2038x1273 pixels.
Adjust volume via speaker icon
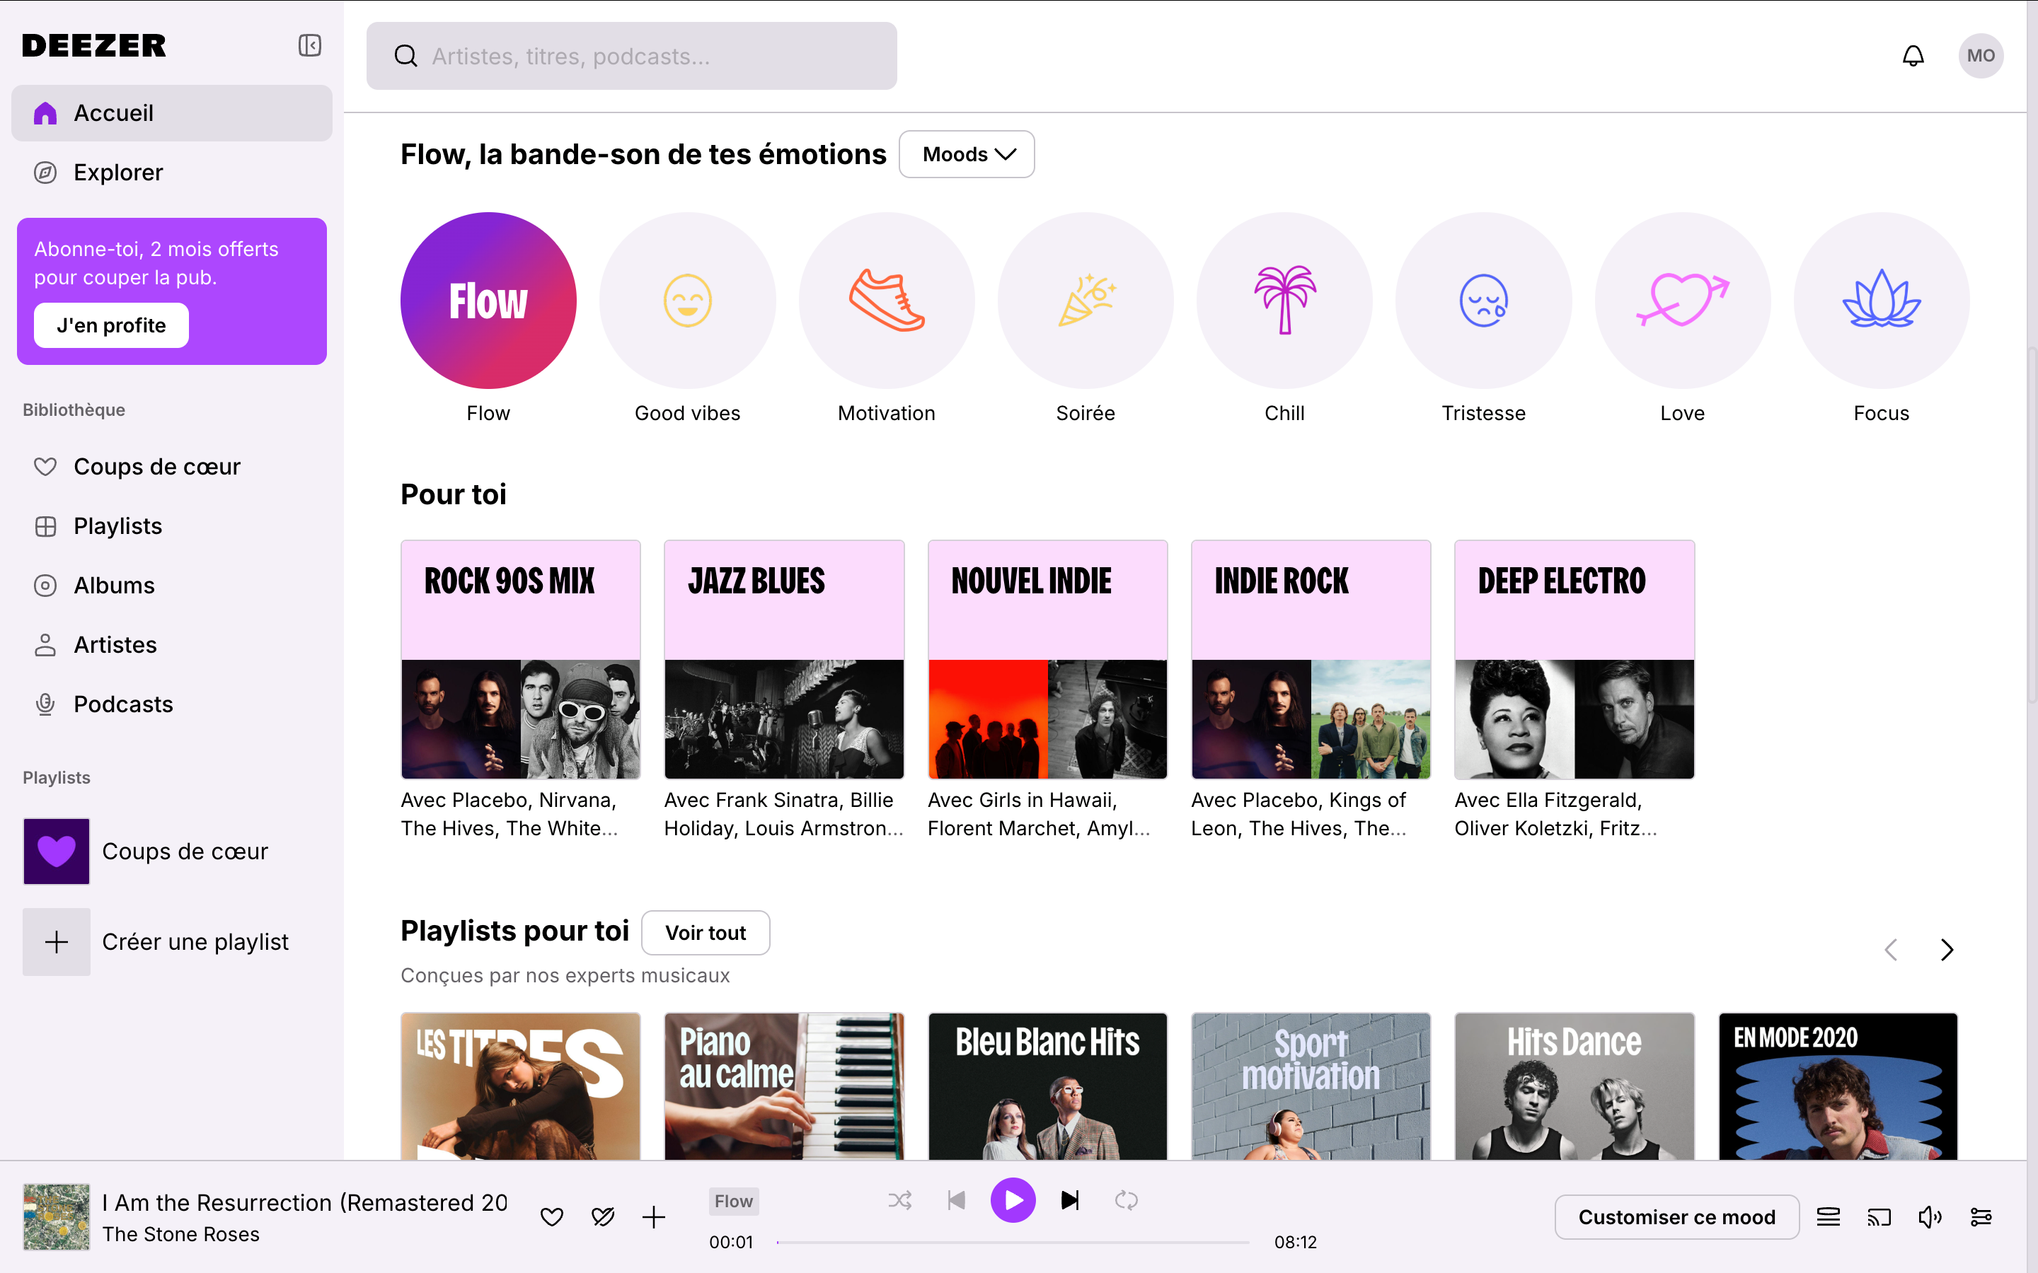(x=1929, y=1216)
